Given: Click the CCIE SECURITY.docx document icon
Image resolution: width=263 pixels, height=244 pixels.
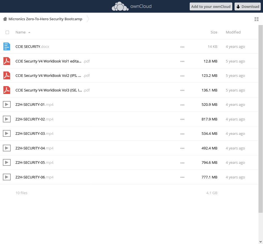Looking at the screenshot, I should pyautogui.click(x=7, y=46).
